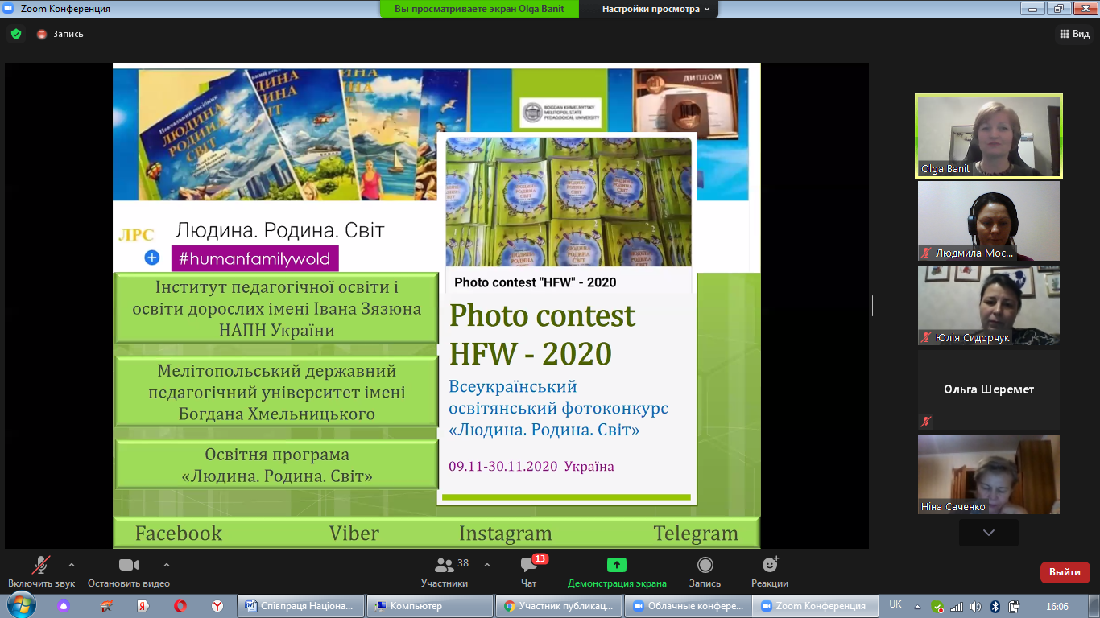Click the panel divider handle beside the shared screen
This screenshot has width=1100, height=618.
873,306
